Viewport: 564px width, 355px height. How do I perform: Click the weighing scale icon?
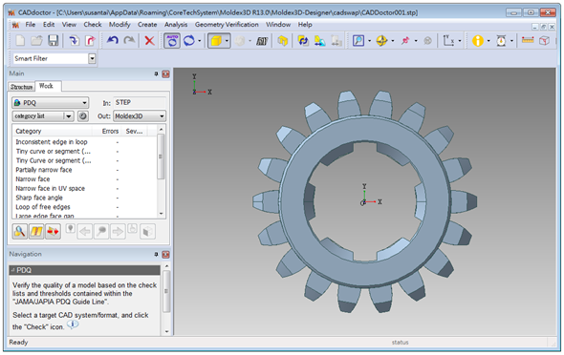pyautogui.click(x=501, y=41)
